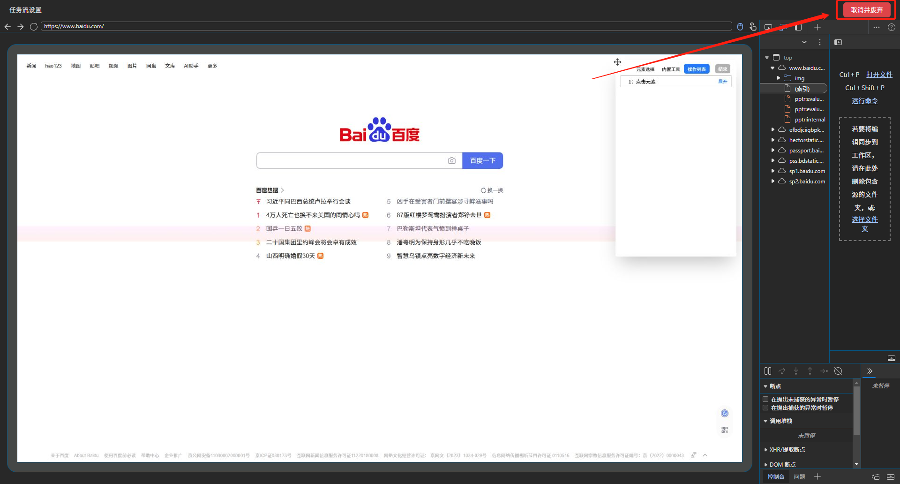Click the 百度一下 search button
900x484 pixels.
click(483, 160)
